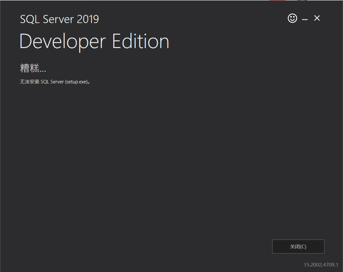Click the SQL Server 2019 title text
This screenshot has height=272, width=343.
click(59, 19)
